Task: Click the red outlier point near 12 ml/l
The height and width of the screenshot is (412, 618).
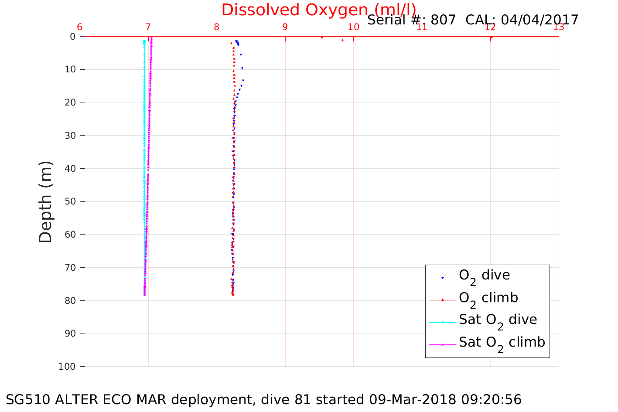Action: [492, 37]
